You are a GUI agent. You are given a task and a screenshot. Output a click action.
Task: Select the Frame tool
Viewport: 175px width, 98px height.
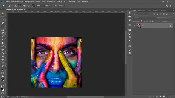click(2, 30)
